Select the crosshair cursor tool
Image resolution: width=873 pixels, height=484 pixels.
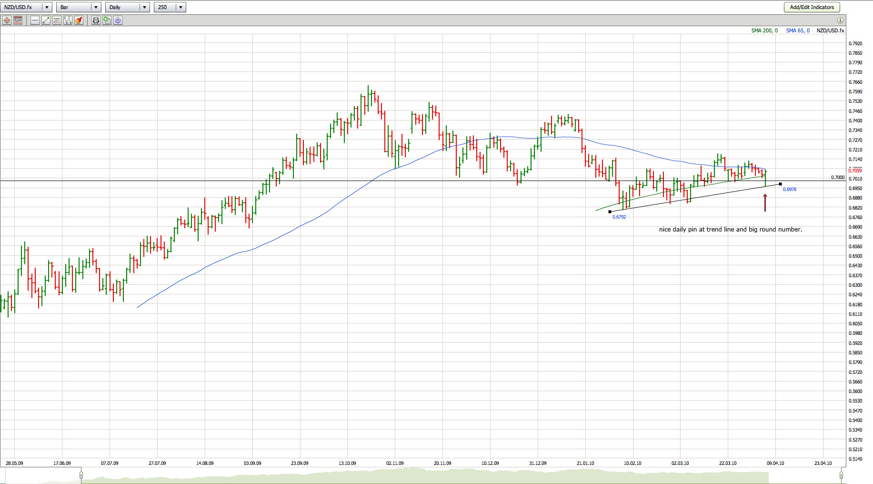tap(7, 20)
